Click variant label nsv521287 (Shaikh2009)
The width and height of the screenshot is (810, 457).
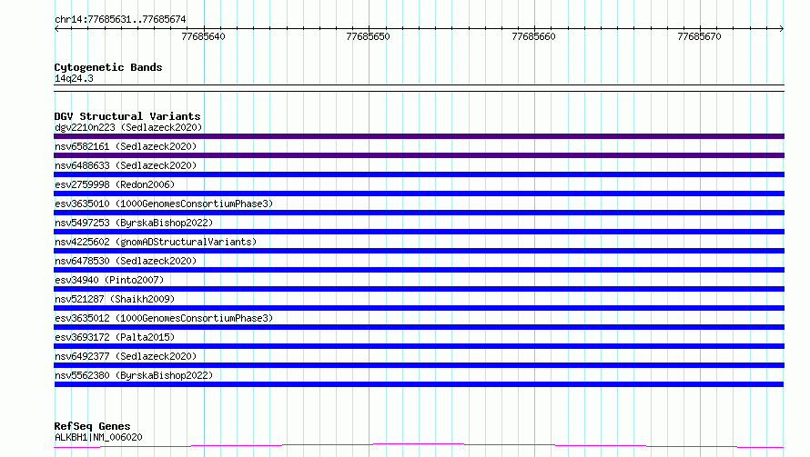point(115,299)
